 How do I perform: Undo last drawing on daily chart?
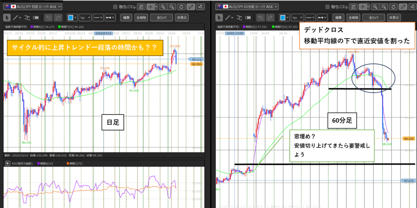(x=48, y=18)
